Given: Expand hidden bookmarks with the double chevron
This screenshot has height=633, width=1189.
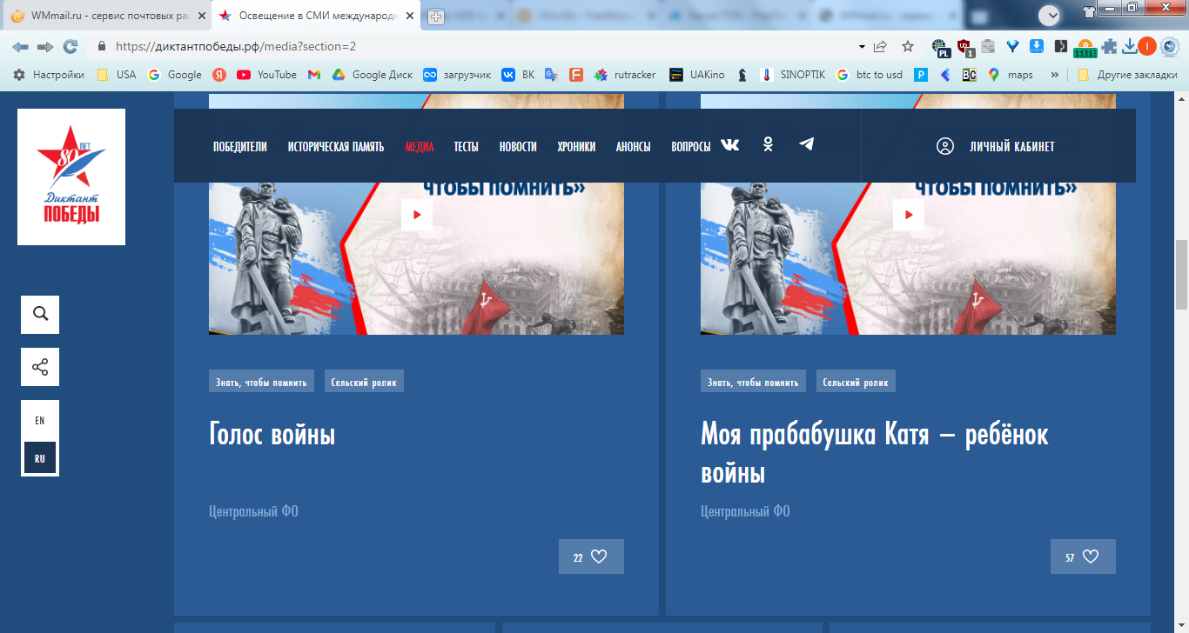Looking at the screenshot, I should tap(1055, 75).
